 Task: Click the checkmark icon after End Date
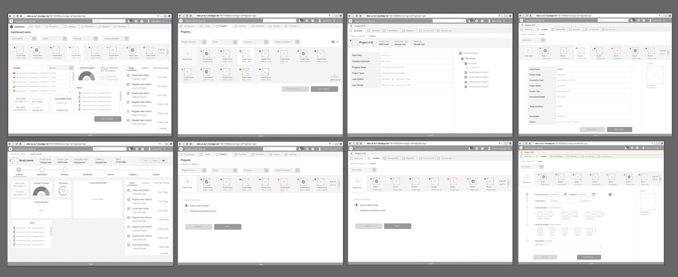(610, 195)
